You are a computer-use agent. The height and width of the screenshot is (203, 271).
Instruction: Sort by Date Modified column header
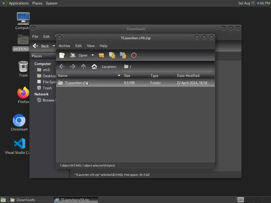(x=195, y=76)
